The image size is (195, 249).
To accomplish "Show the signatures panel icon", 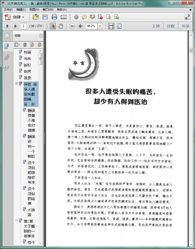I will tap(6, 68).
